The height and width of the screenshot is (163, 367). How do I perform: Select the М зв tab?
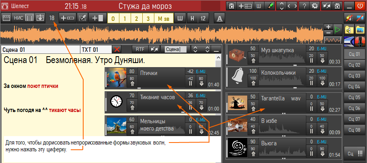pos(164,18)
